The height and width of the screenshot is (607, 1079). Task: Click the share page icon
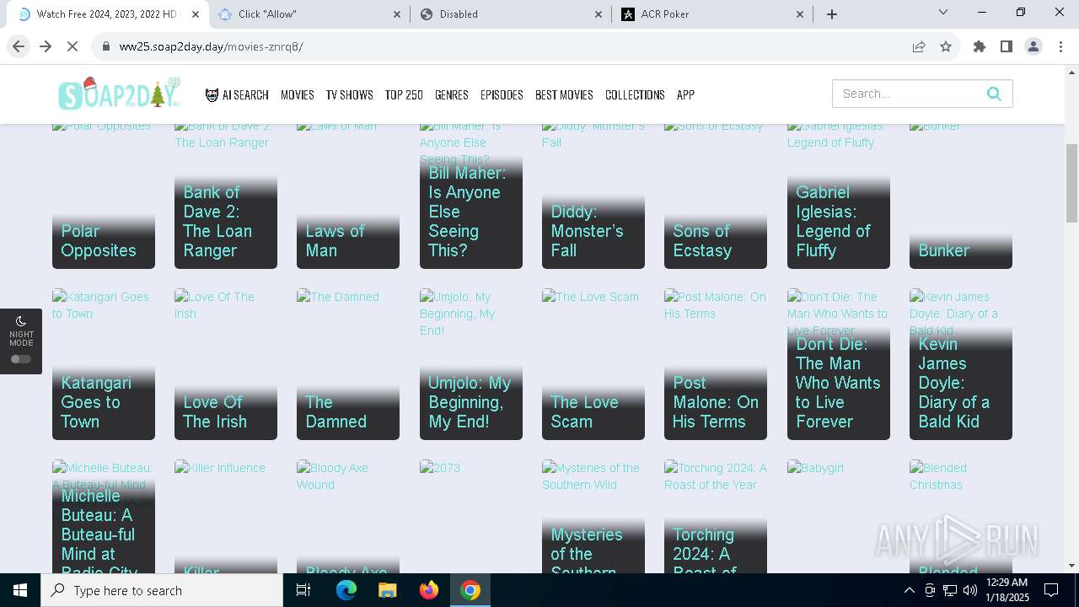pyautogui.click(x=919, y=46)
